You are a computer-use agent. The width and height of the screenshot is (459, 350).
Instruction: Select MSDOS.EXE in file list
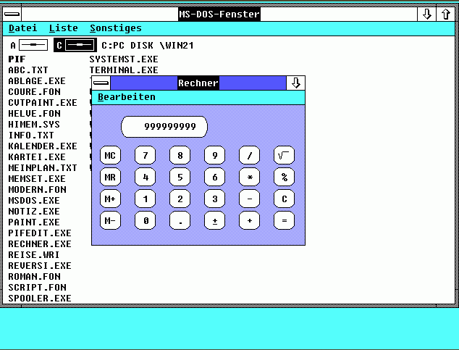pyautogui.click(x=34, y=200)
